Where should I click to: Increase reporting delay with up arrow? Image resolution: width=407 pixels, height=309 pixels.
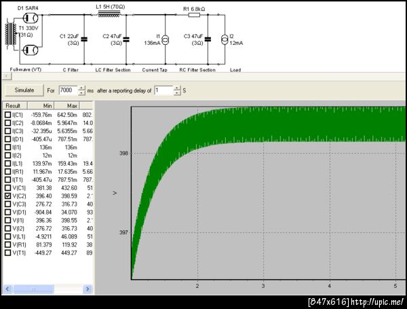[177, 88]
